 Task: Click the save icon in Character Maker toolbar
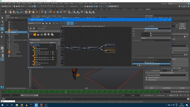[x=47, y=23]
